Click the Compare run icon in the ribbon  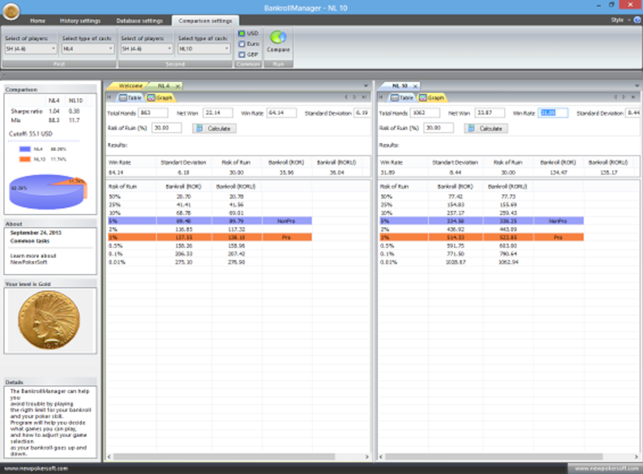[x=279, y=40]
